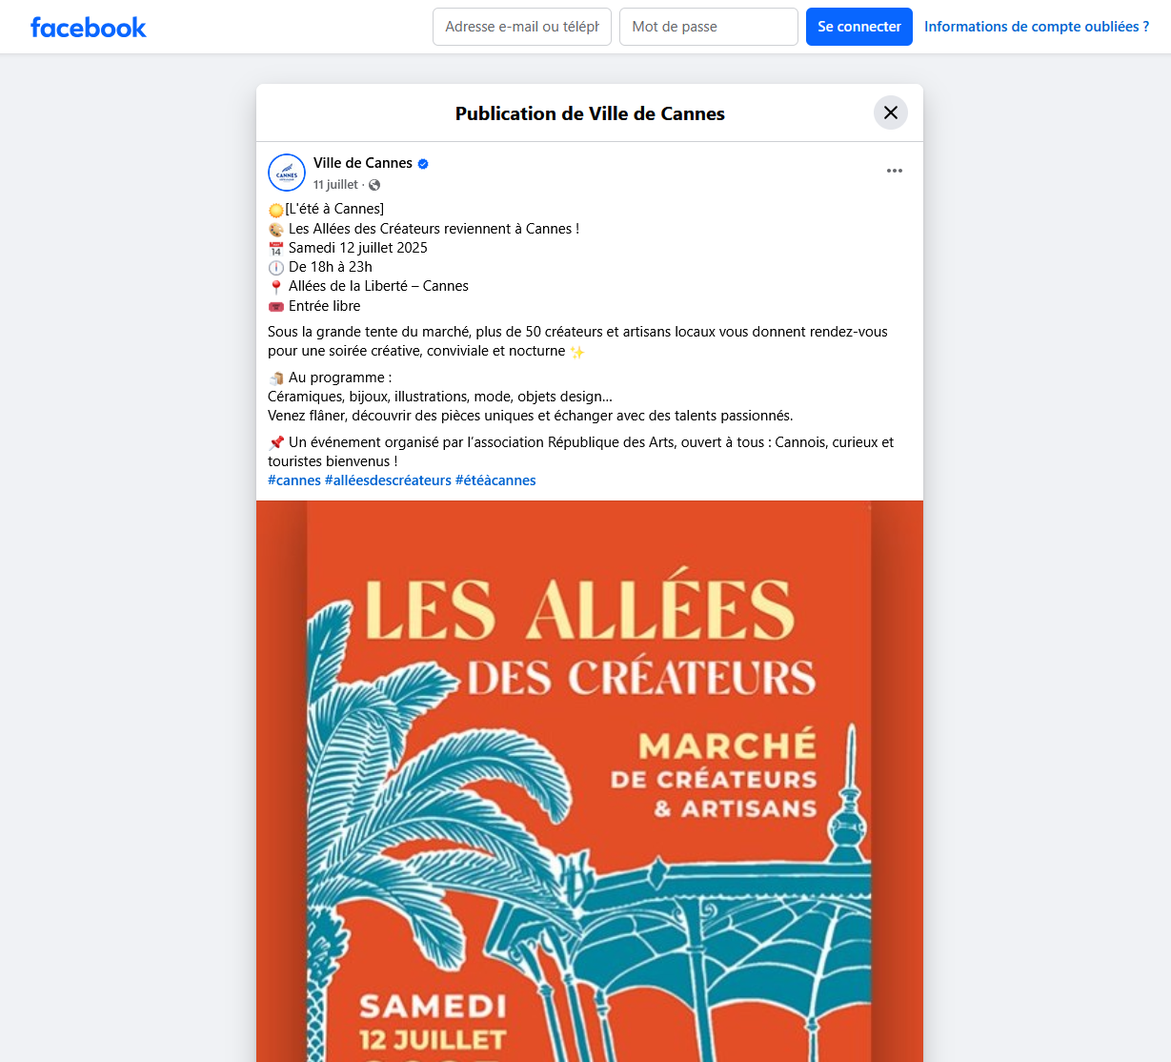Click the calendar emoji before Samedi 12 juillet
This screenshot has width=1171, height=1062.
coord(276,249)
